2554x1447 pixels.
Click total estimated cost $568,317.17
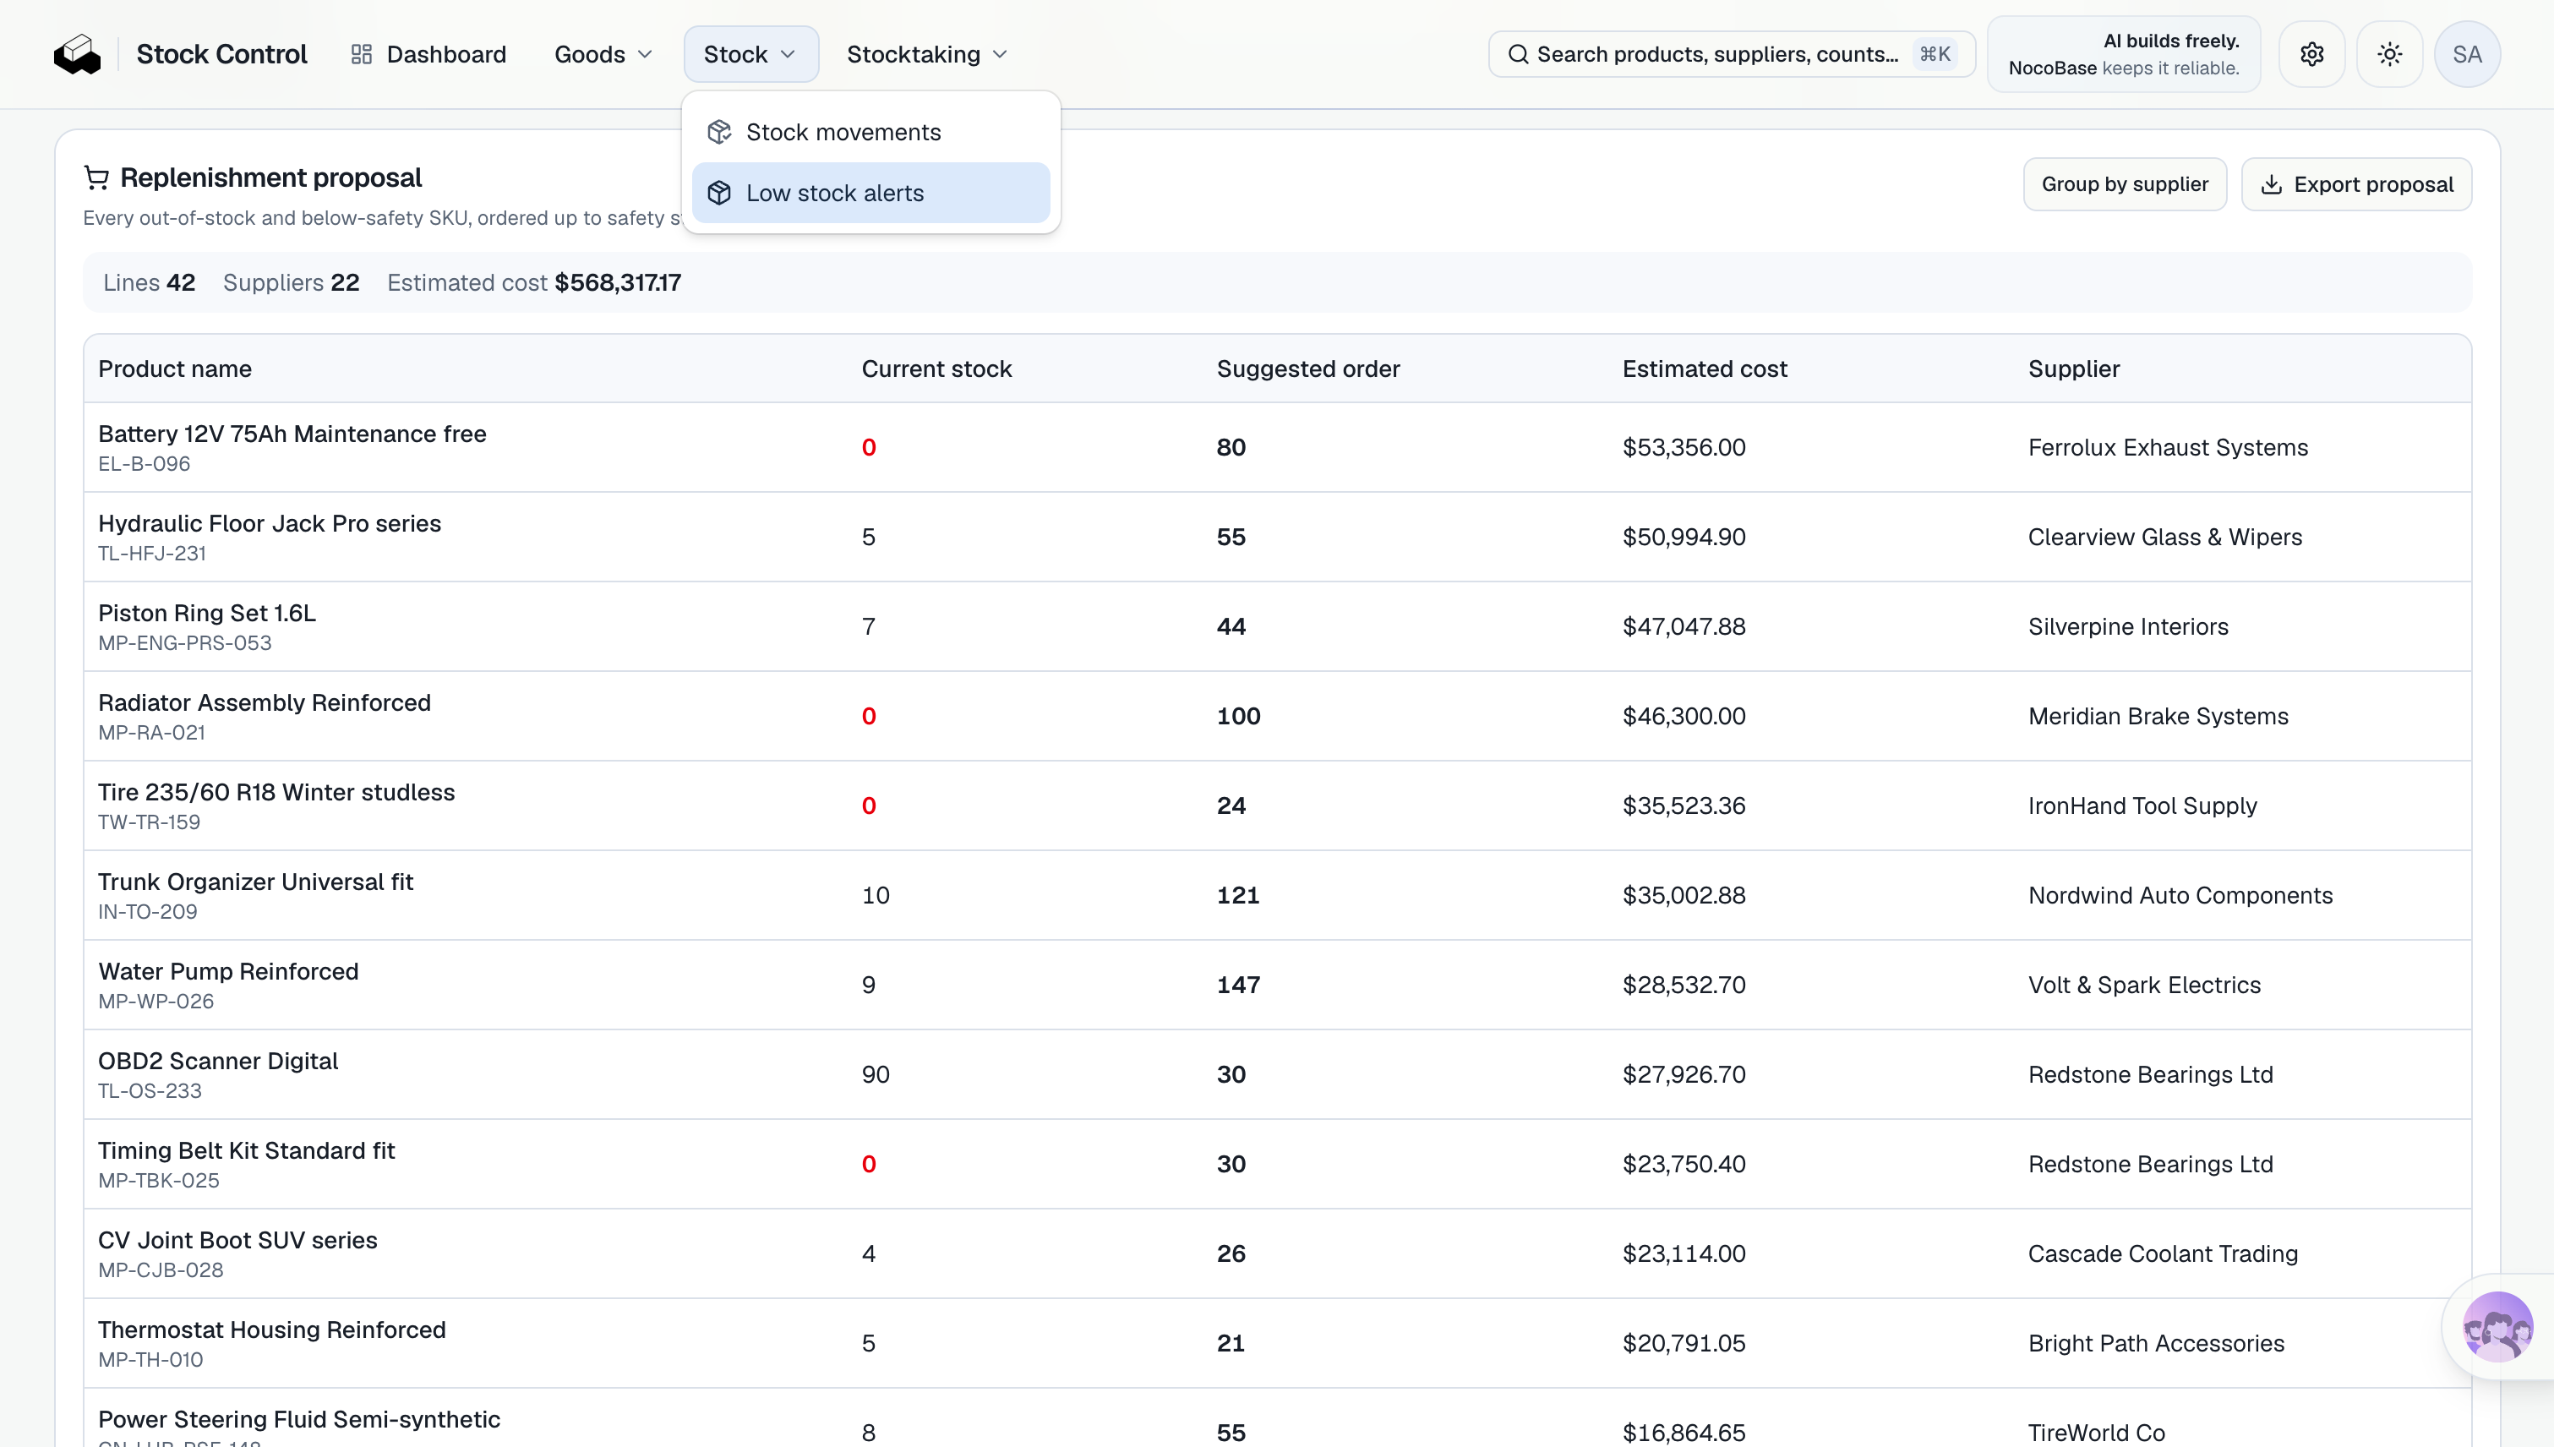[x=617, y=282]
